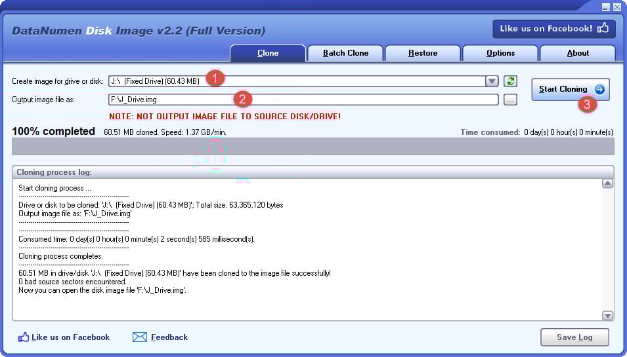Viewport: 627px width, 357px height.
Task: Click the log scroll down arrow
Action: pos(607,316)
